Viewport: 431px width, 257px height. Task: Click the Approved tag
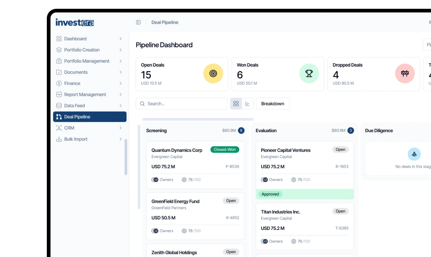[x=270, y=194]
